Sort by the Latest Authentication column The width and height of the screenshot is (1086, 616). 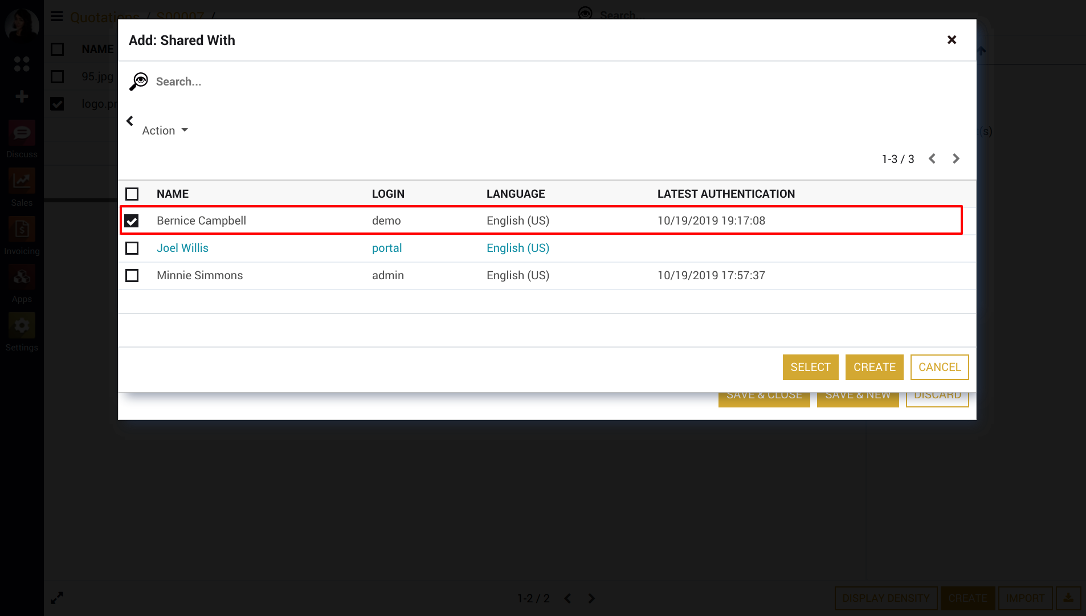(x=726, y=194)
